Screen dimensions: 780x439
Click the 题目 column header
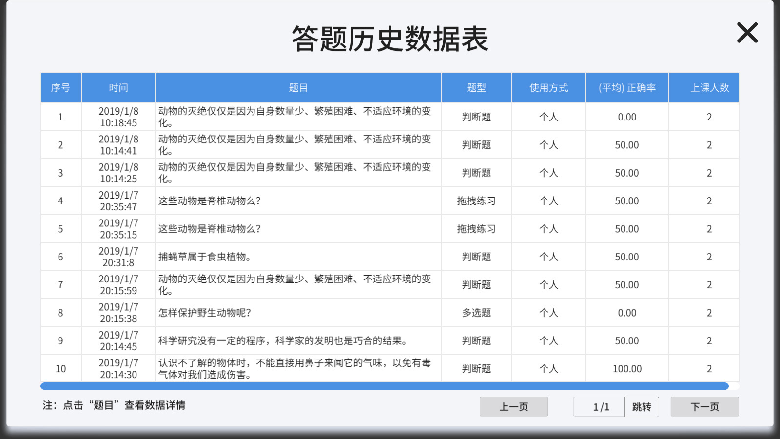pos(298,88)
